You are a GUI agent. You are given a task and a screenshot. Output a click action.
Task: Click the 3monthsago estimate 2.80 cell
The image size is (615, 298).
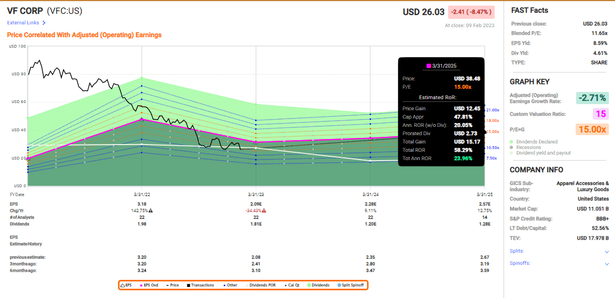tap(370, 264)
